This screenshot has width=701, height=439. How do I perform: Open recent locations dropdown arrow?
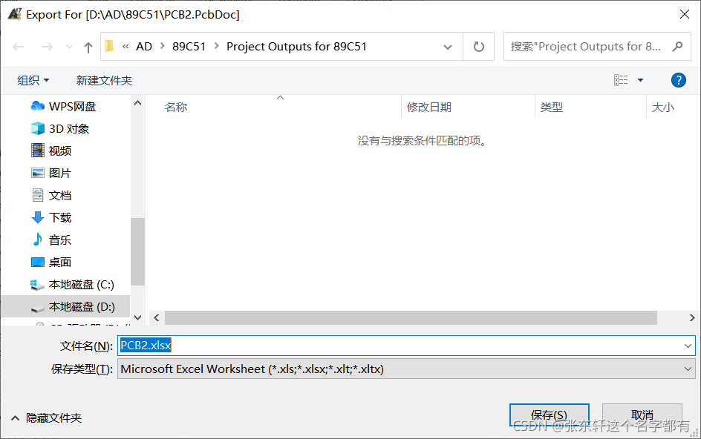(x=69, y=47)
